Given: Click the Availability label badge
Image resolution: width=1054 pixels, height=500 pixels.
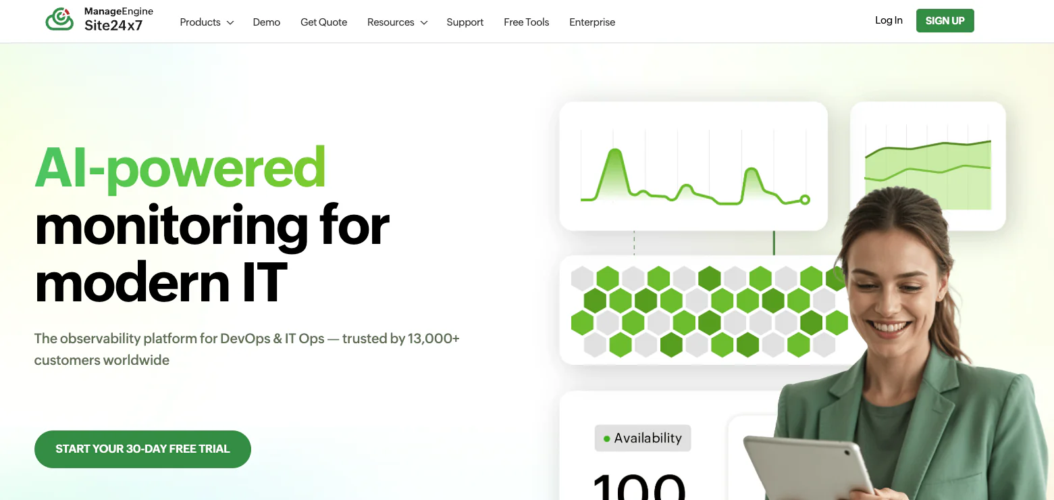Looking at the screenshot, I should 643,438.
